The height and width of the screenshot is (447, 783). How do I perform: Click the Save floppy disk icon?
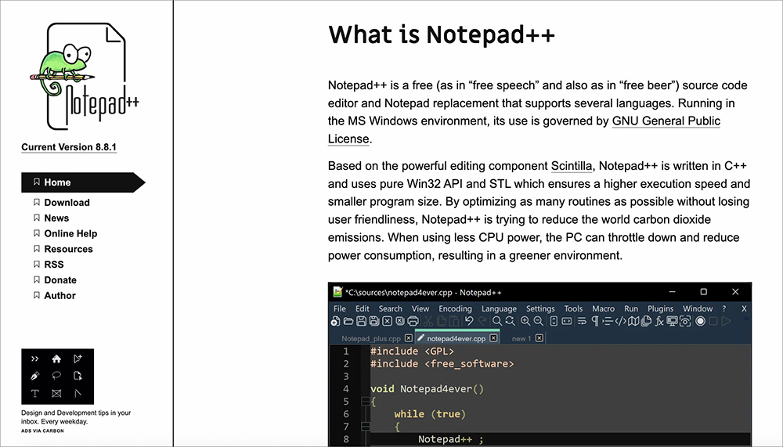361,321
